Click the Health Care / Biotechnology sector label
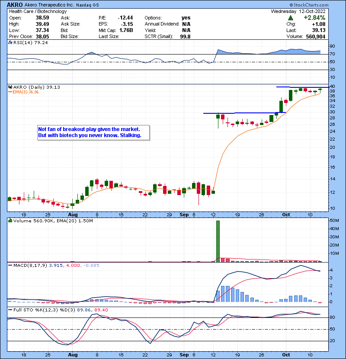Image resolution: width=346 pixels, height=359 pixels. (x=38, y=11)
